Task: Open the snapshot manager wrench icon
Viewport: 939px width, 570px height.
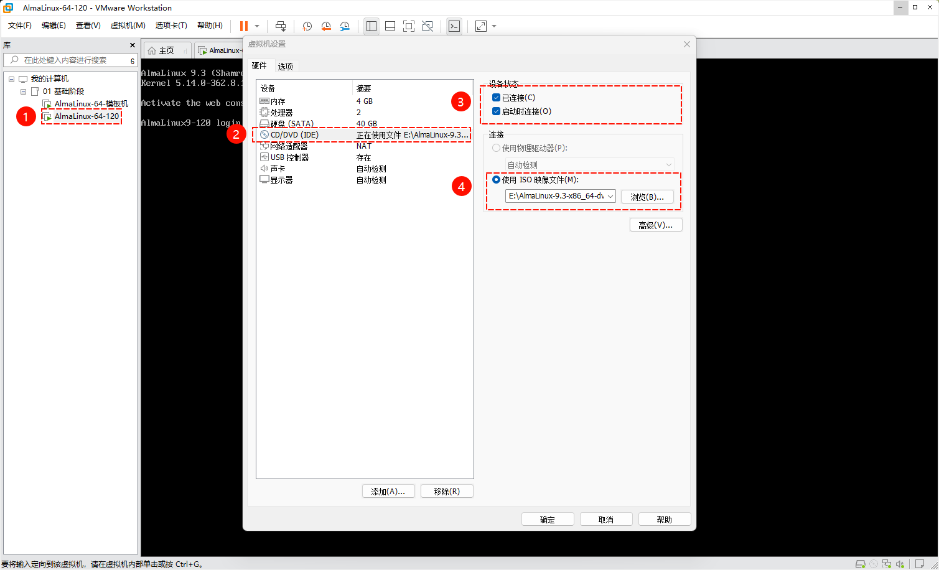Action: [x=345, y=26]
